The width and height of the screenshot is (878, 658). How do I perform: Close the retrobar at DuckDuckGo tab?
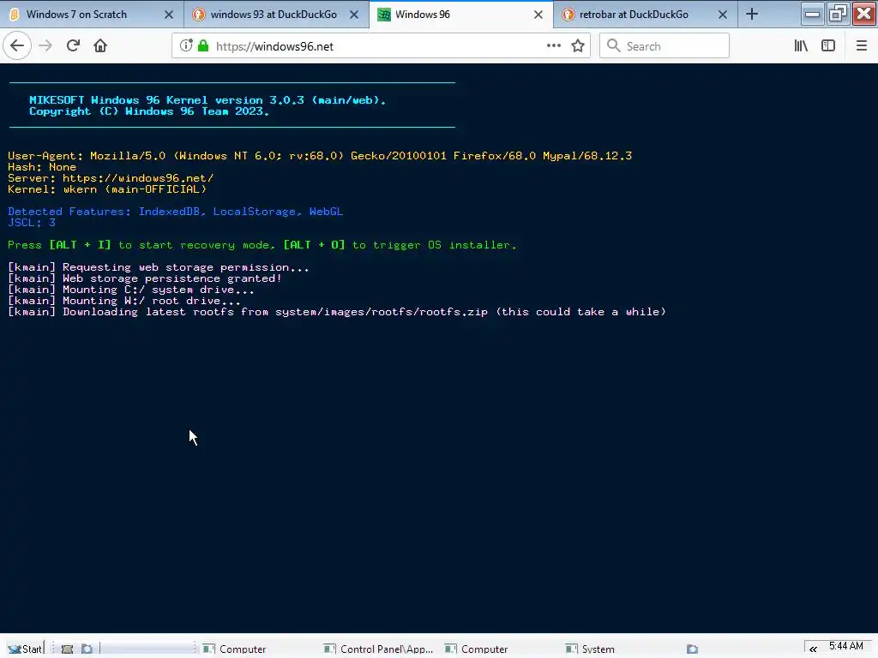coord(722,15)
